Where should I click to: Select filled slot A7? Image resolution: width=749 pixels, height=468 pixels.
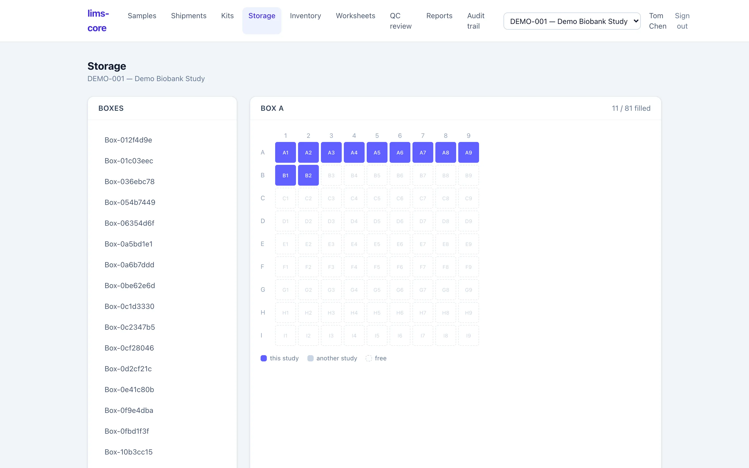pyautogui.click(x=423, y=152)
